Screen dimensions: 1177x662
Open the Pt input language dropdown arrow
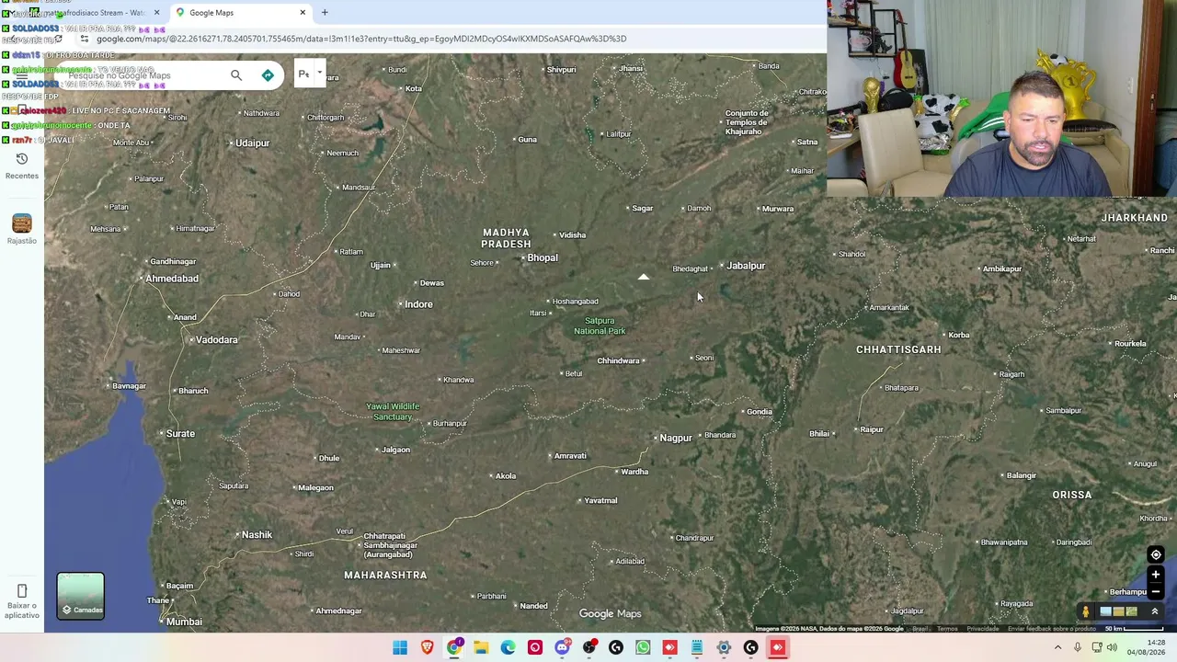[x=320, y=73]
